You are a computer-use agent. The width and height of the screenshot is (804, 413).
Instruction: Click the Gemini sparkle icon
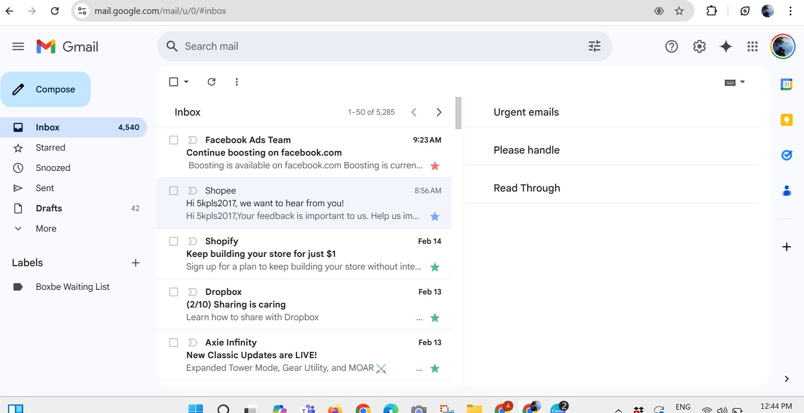click(726, 46)
